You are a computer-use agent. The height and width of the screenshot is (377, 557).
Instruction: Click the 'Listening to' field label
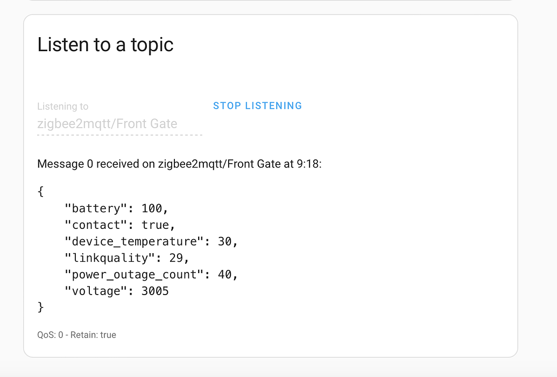(63, 107)
